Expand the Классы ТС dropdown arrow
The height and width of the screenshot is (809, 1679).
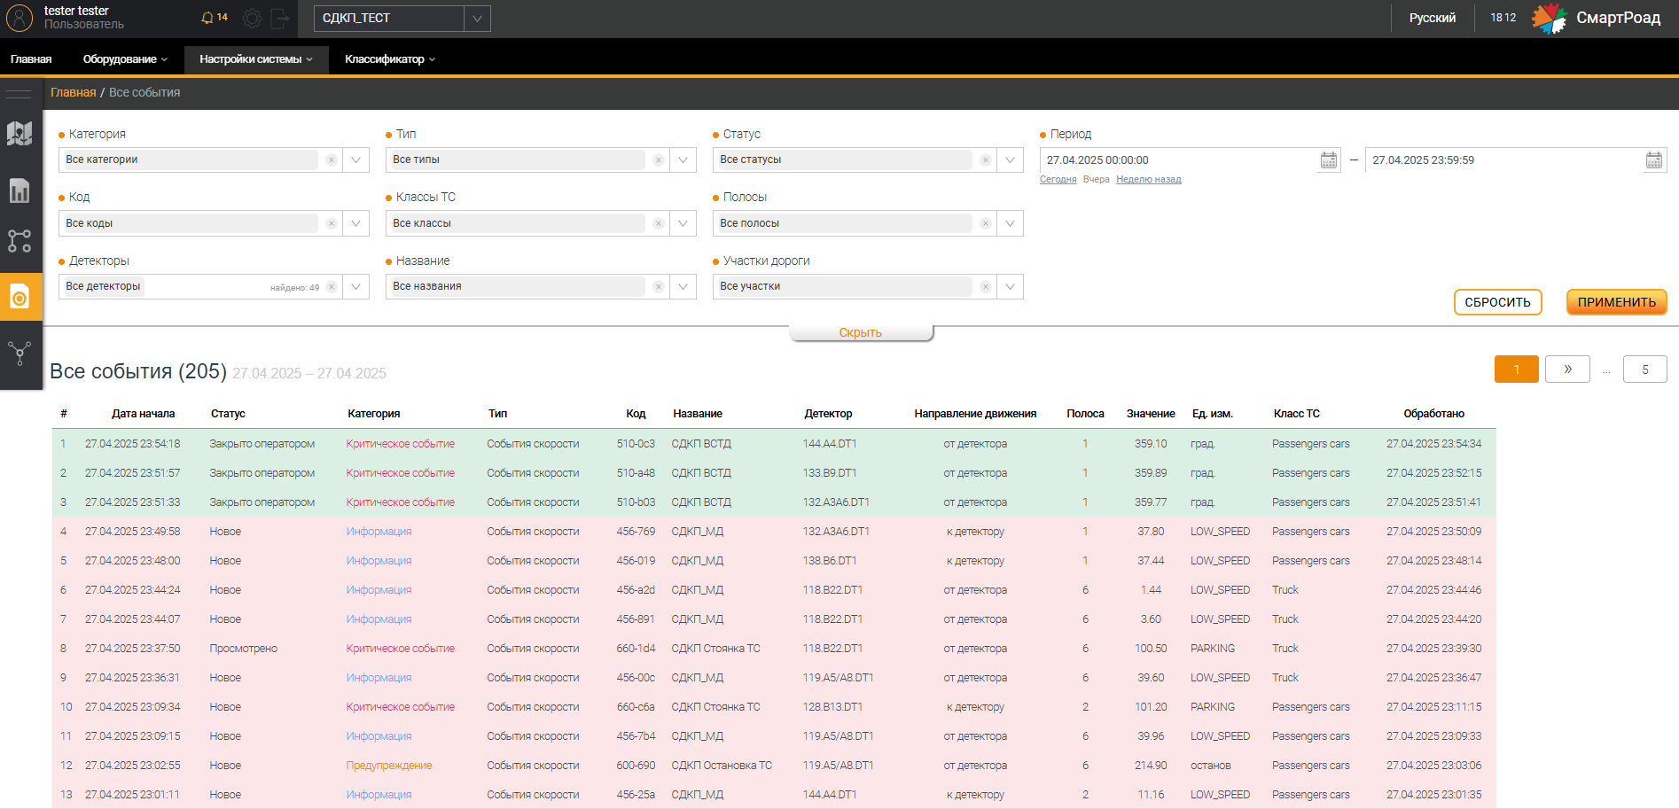[x=683, y=223]
